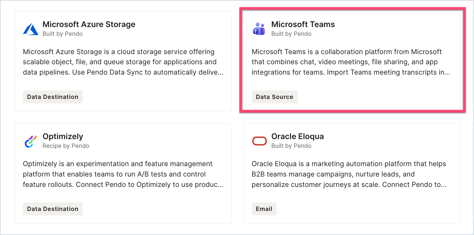Open the Oracle Eloqua integration title

pyautogui.click(x=297, y=136)
